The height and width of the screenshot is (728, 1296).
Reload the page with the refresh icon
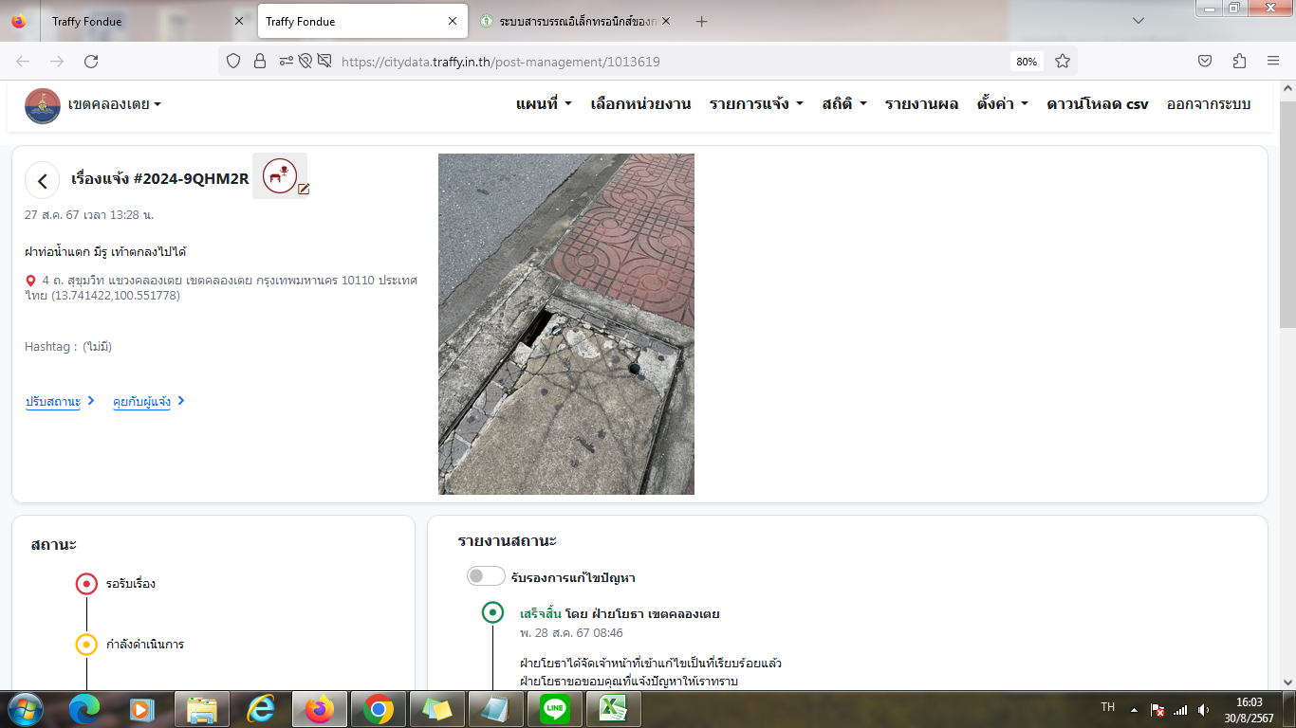point(91,62)
